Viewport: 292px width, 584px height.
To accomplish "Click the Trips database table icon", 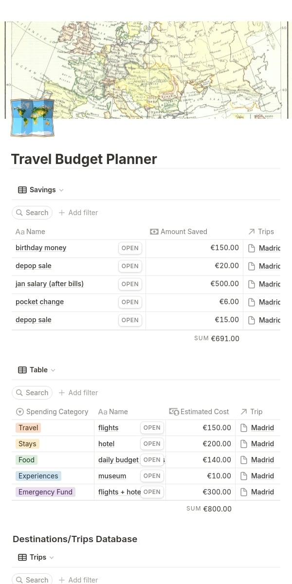I will 22,557.
